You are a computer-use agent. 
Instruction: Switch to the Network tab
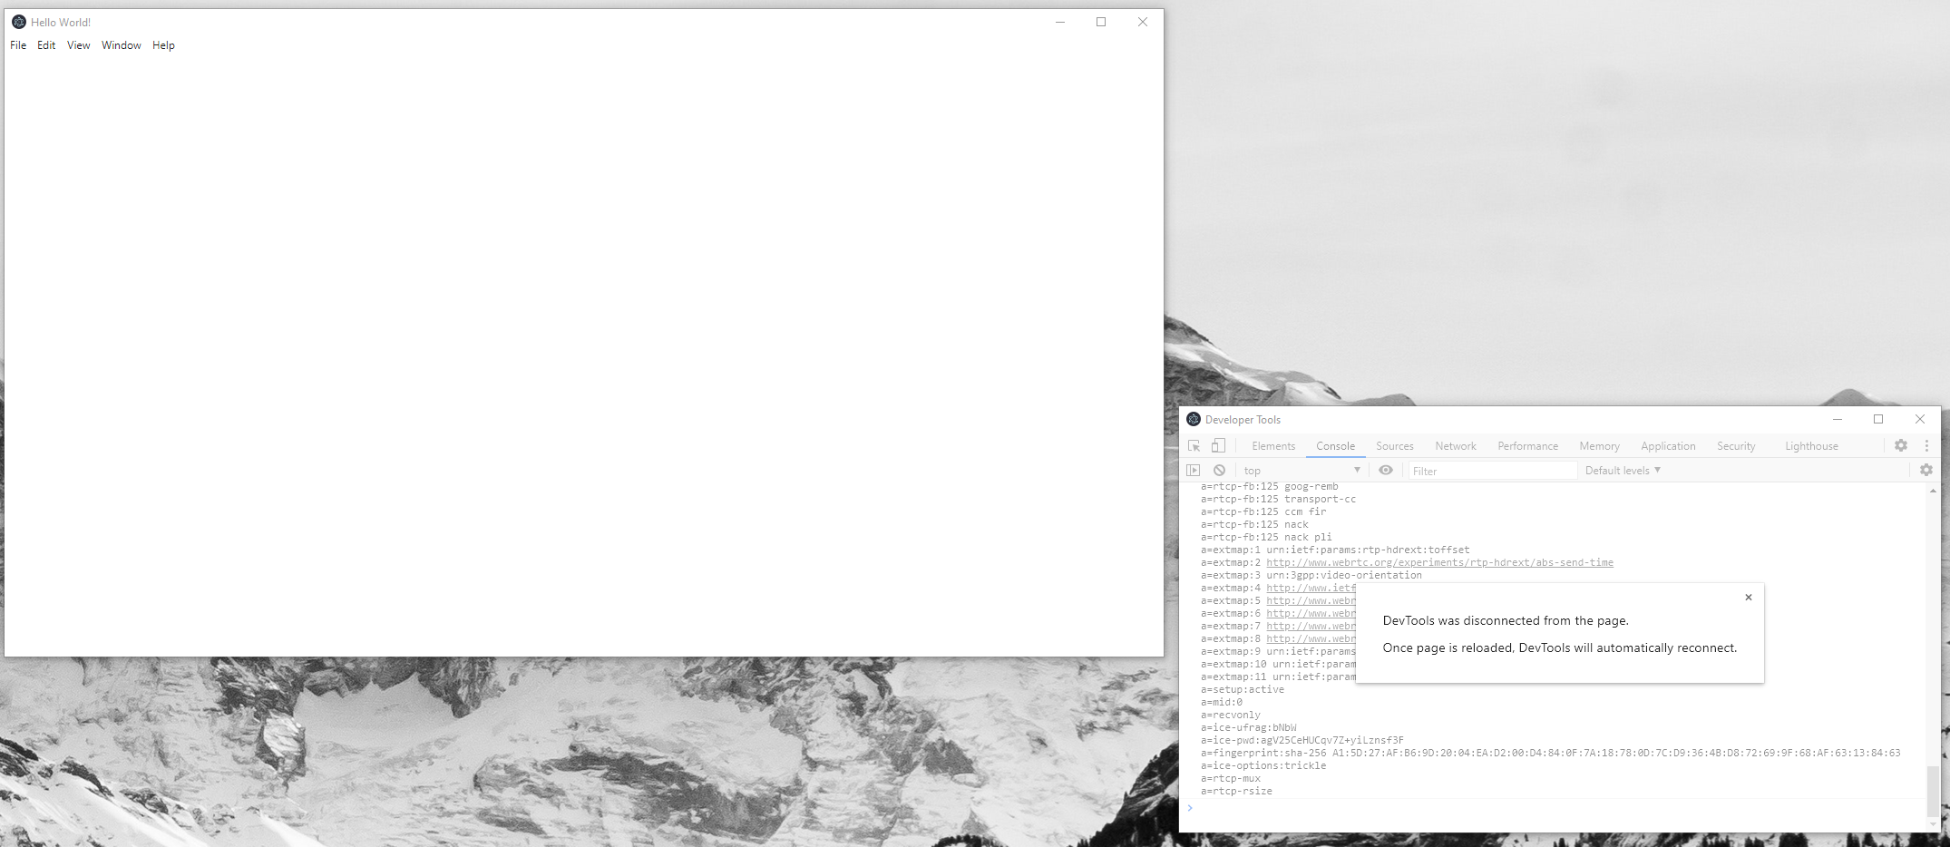coord(1455,445)
